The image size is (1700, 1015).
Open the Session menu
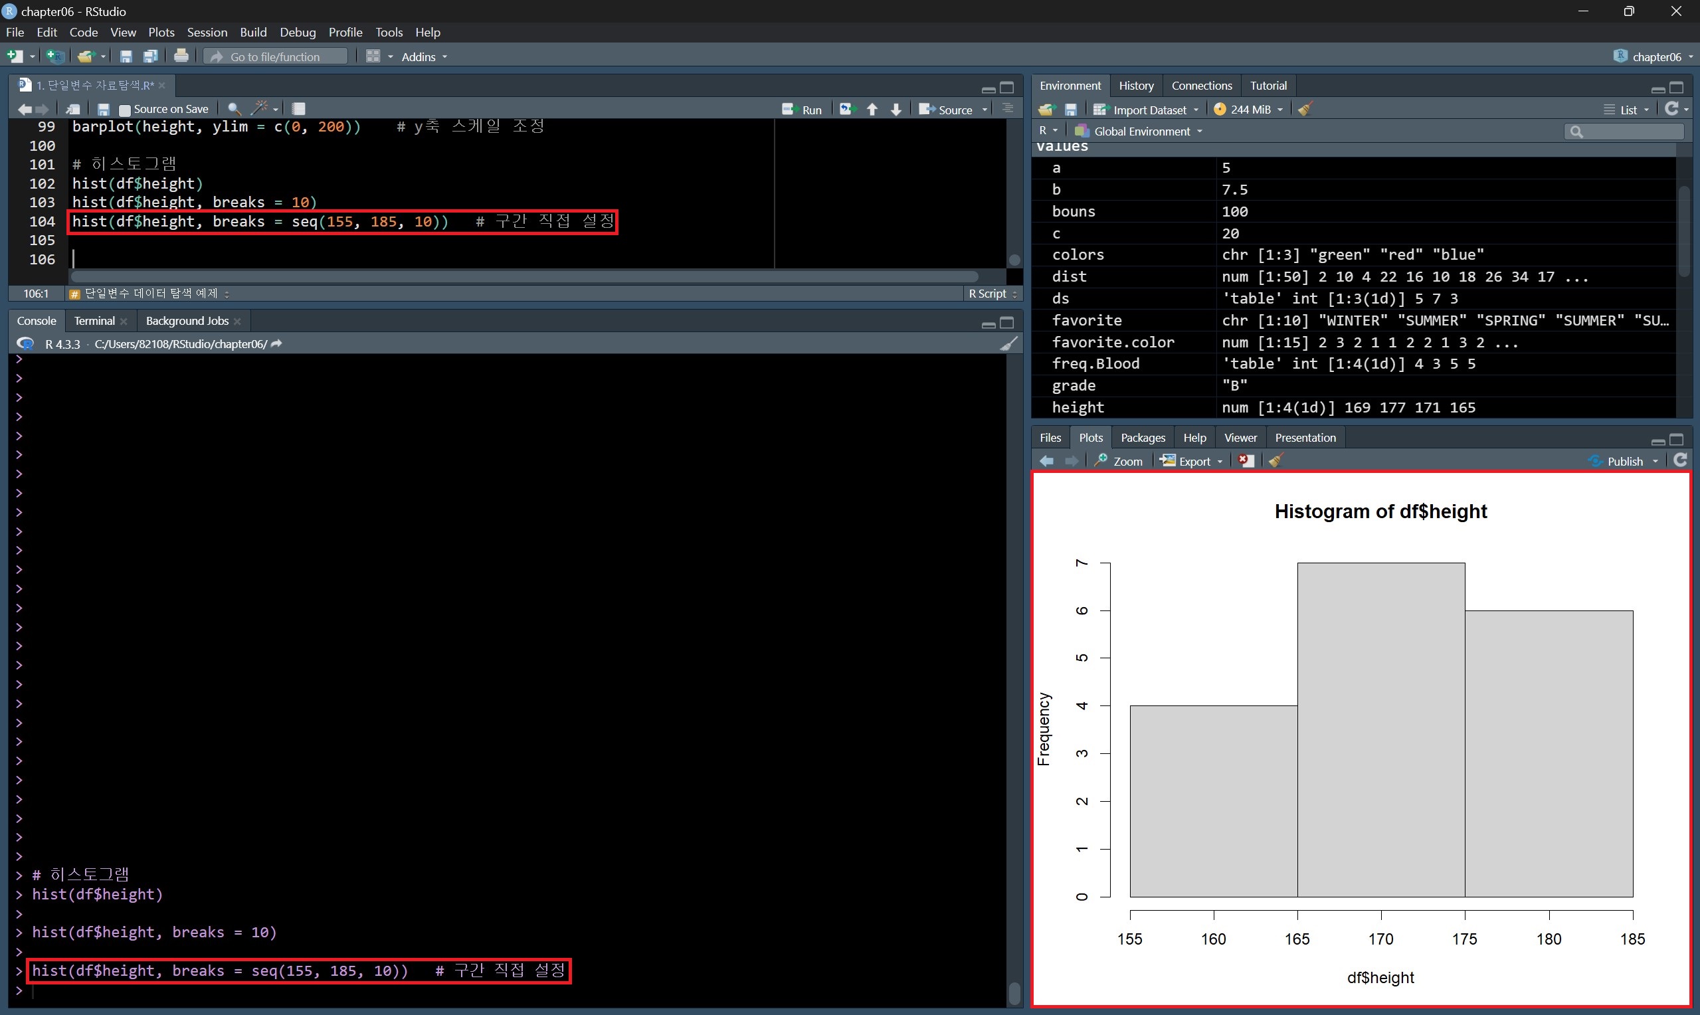207,32
